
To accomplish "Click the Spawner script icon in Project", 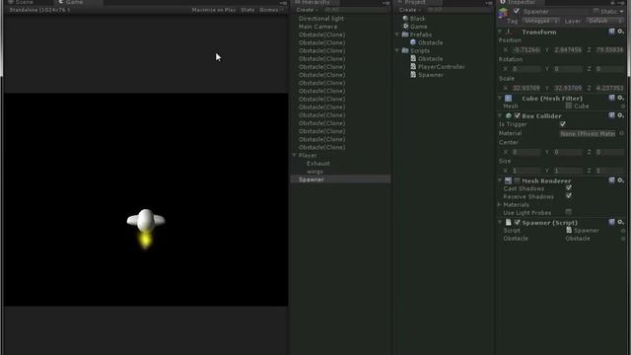I will click(x=413, y=75).
